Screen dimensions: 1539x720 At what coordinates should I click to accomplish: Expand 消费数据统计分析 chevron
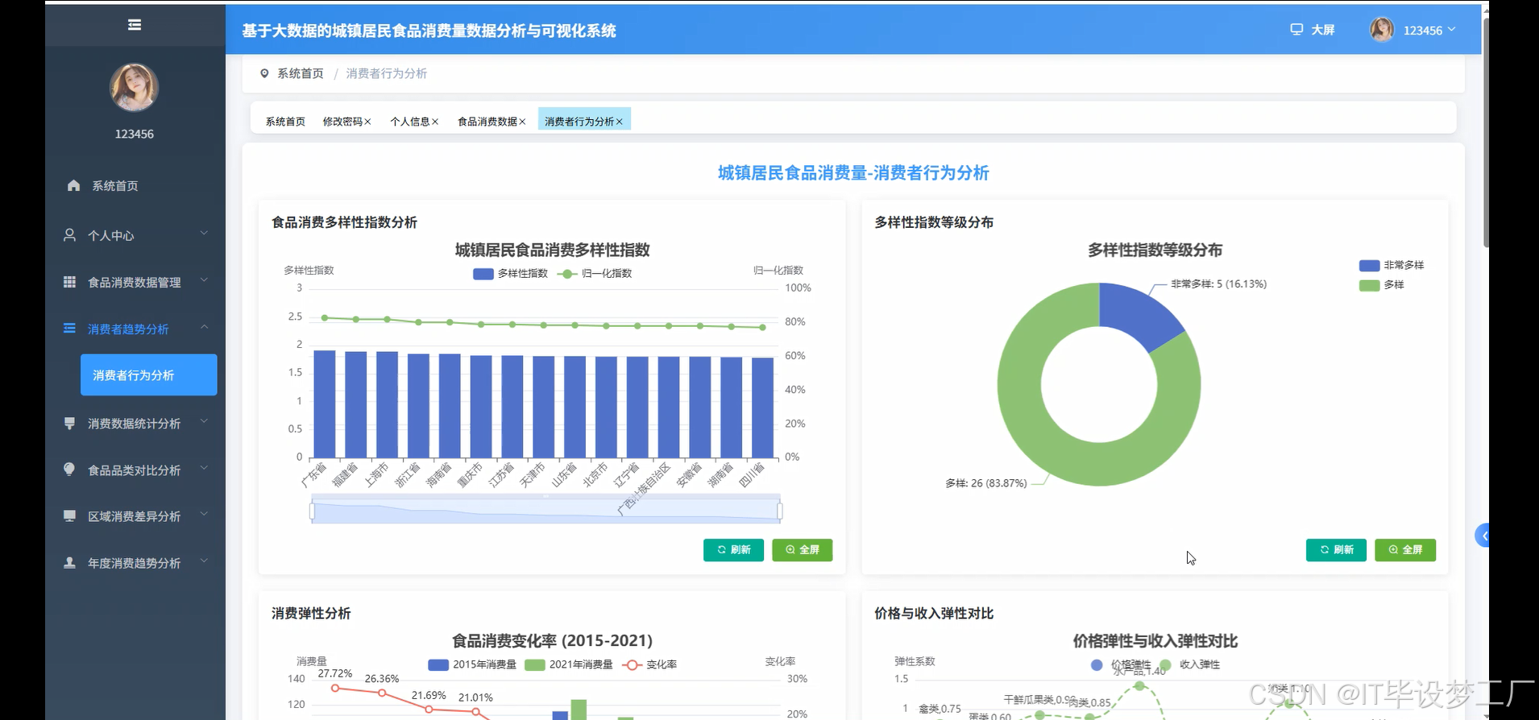(204, 421)
